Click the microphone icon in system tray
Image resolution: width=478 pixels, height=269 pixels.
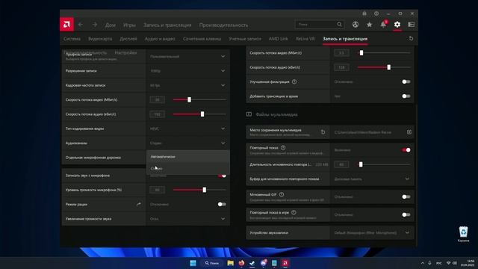[429, 263]
